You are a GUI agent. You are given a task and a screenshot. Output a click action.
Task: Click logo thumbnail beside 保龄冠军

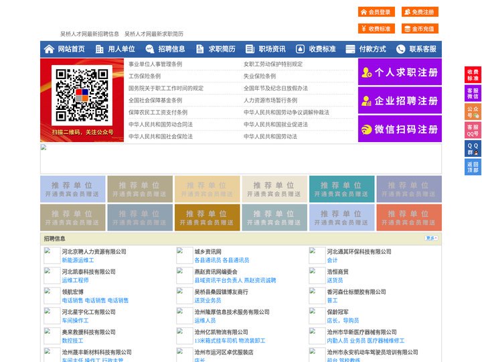pyautogui.click(x=317, y=316)
